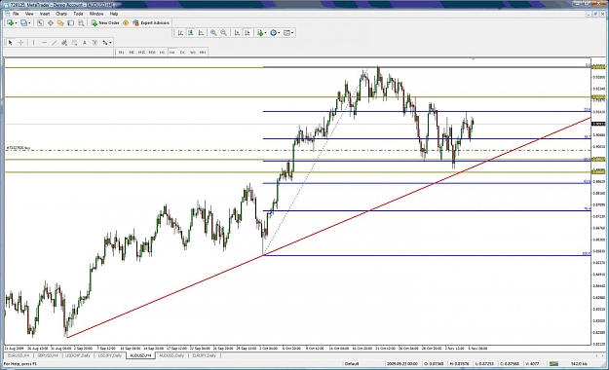Click the Indicators list icon
The height and width of the screenshot is (370, 609).
click(x=260, y=33)
